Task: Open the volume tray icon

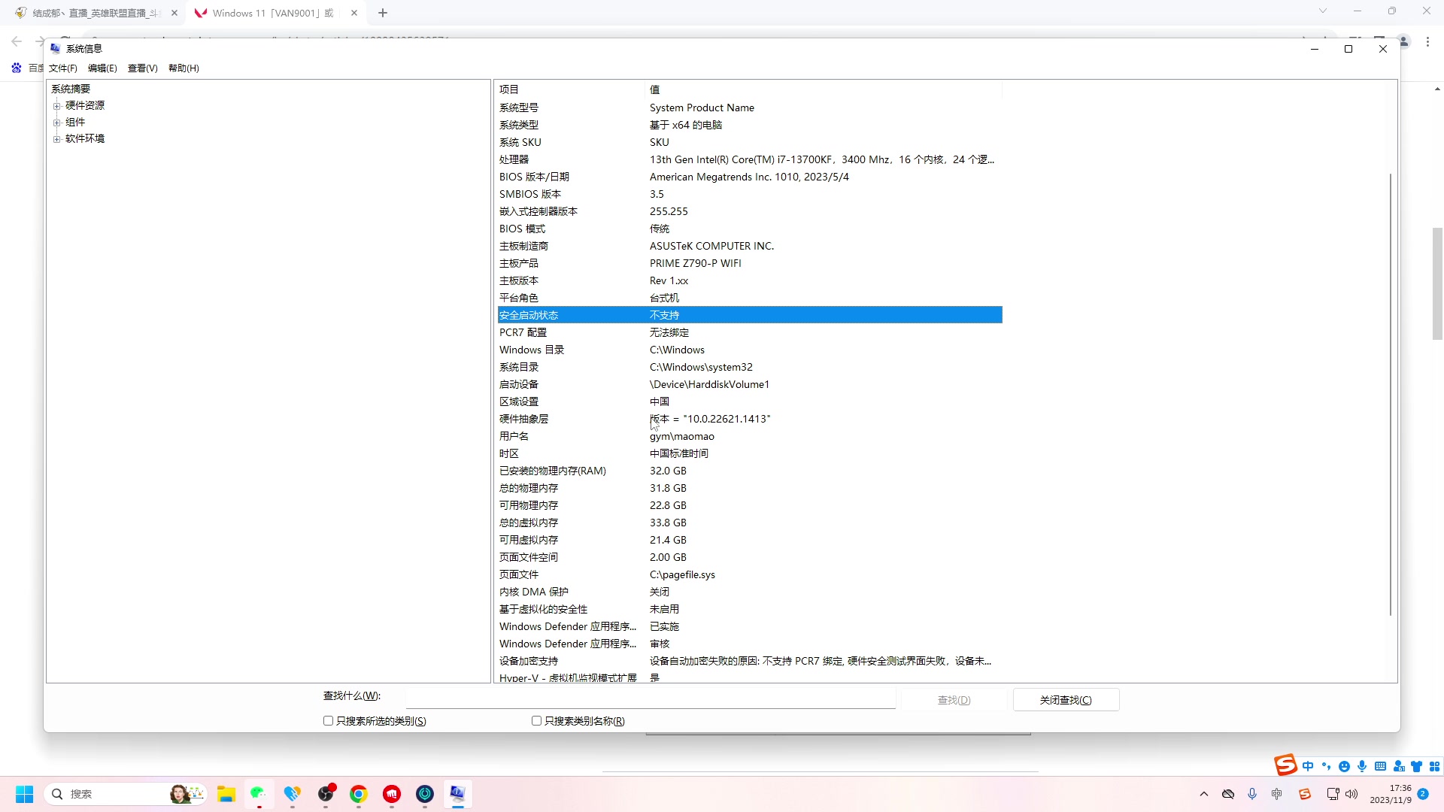Action: (x=1351, y=794)
